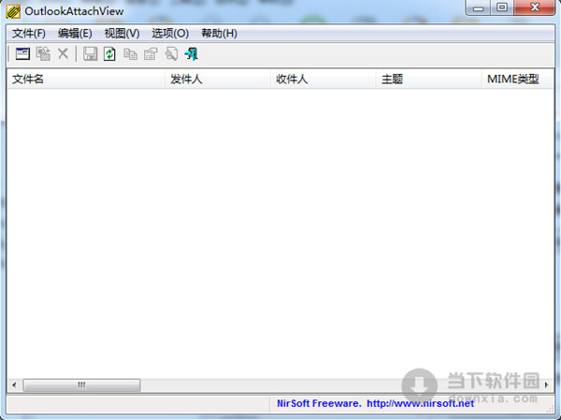Minimize the OutlookAttachView window

coord(479,7)
